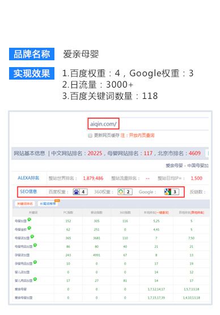Image resolution: width=220 pixels, height=315 pixels.
Task: Click green chat icon in row with PC index 10
Action: click(x=35, y=262)
